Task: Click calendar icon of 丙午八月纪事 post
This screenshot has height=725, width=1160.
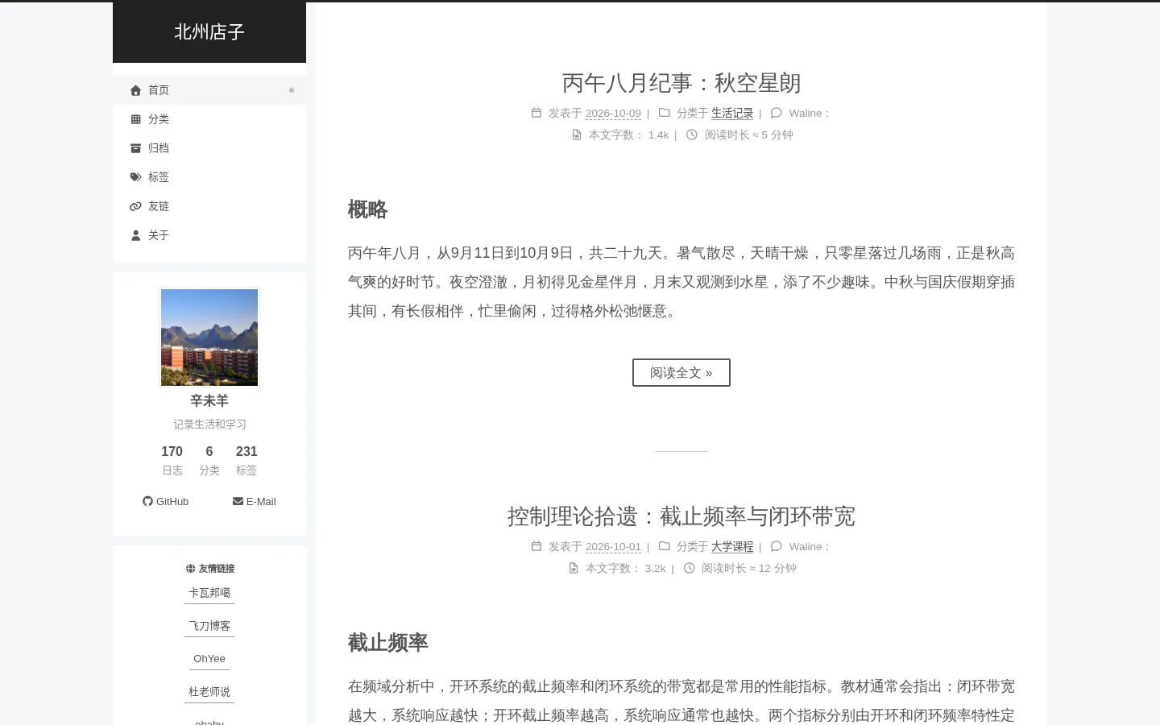Action: coord(536,113)
